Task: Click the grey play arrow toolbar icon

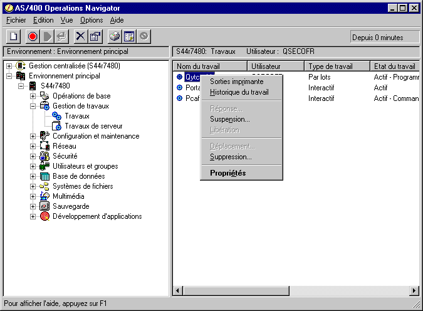Action: [x=47, y=36]
